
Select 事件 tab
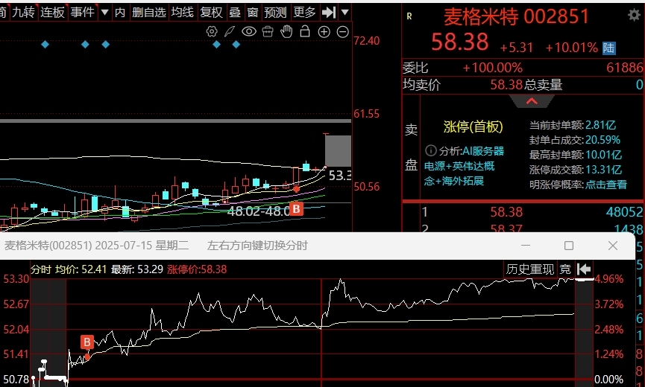[82, 13]
